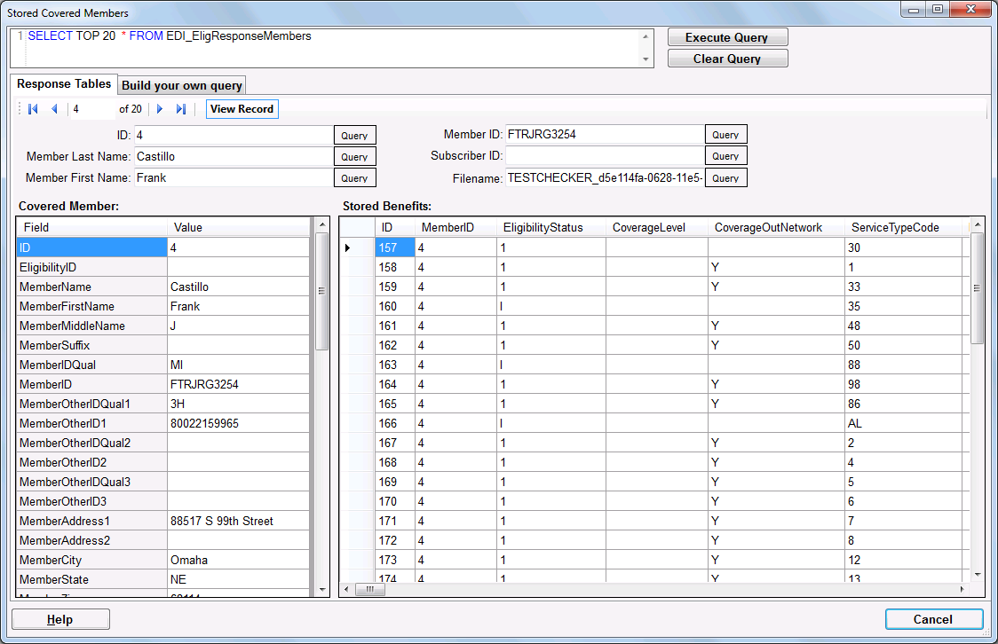This screenshot has width=998, height=644.
Task: Click View Record in navigator toolbar
Action: [242, 109]
